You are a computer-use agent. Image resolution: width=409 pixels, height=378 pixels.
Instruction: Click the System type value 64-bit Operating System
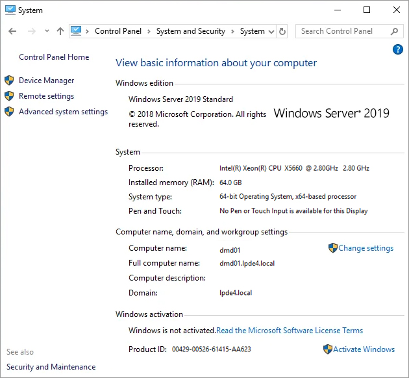[288, 196]
